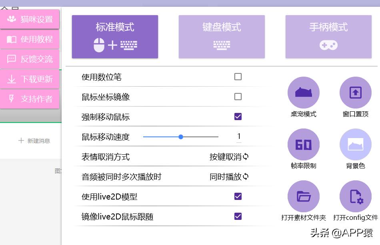Turn on 窗口置顶 window pinning
This screenshot has width=380, height=245.
(x=356, y=92)
